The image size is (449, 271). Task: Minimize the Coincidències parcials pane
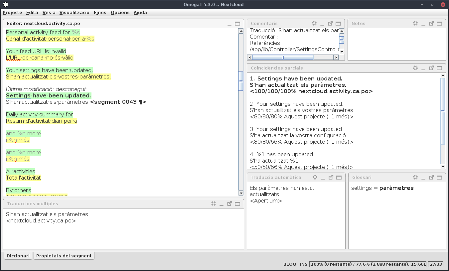coord(423,68)
